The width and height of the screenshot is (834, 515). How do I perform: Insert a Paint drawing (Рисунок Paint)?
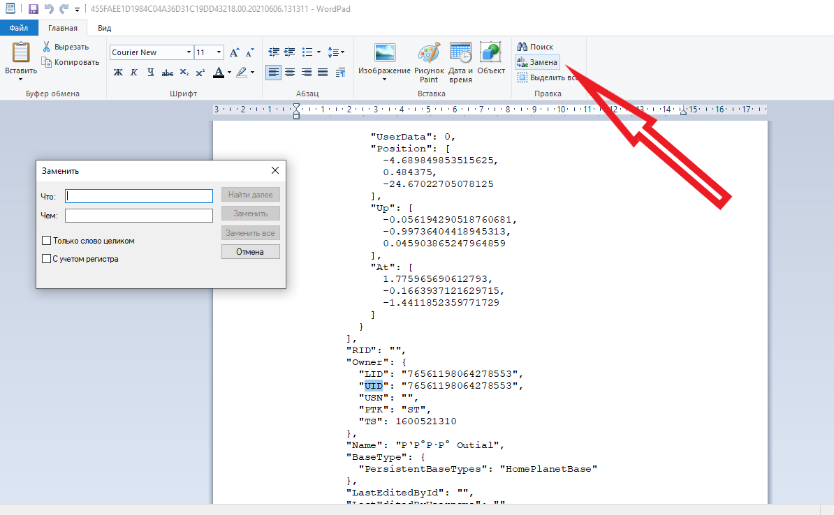coord(429,63)
